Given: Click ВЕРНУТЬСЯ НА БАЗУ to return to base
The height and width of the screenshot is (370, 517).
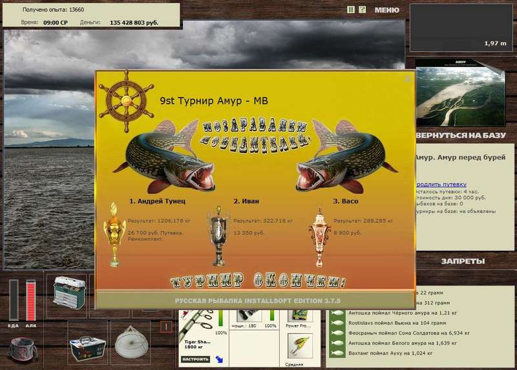Looking at the screenshot, I should [x=461, y=136].
